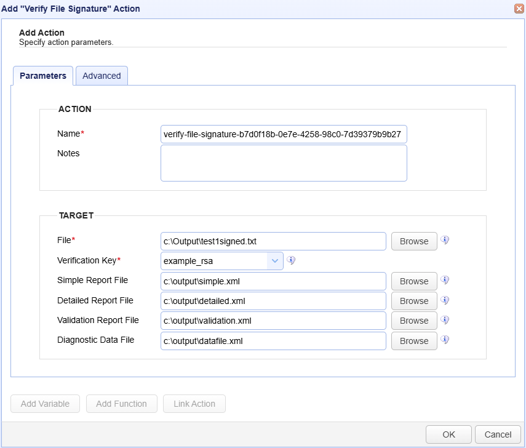View help icon for Detailed Report File
526x448 pixels.
(x=445, y=300)
